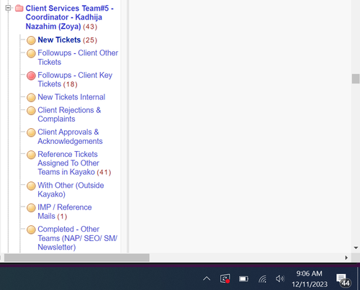Viewport: 360px width, 290px height.
Task: Open IMP / Reference Mails (1) folder
Action: click(x=65, y=212)
